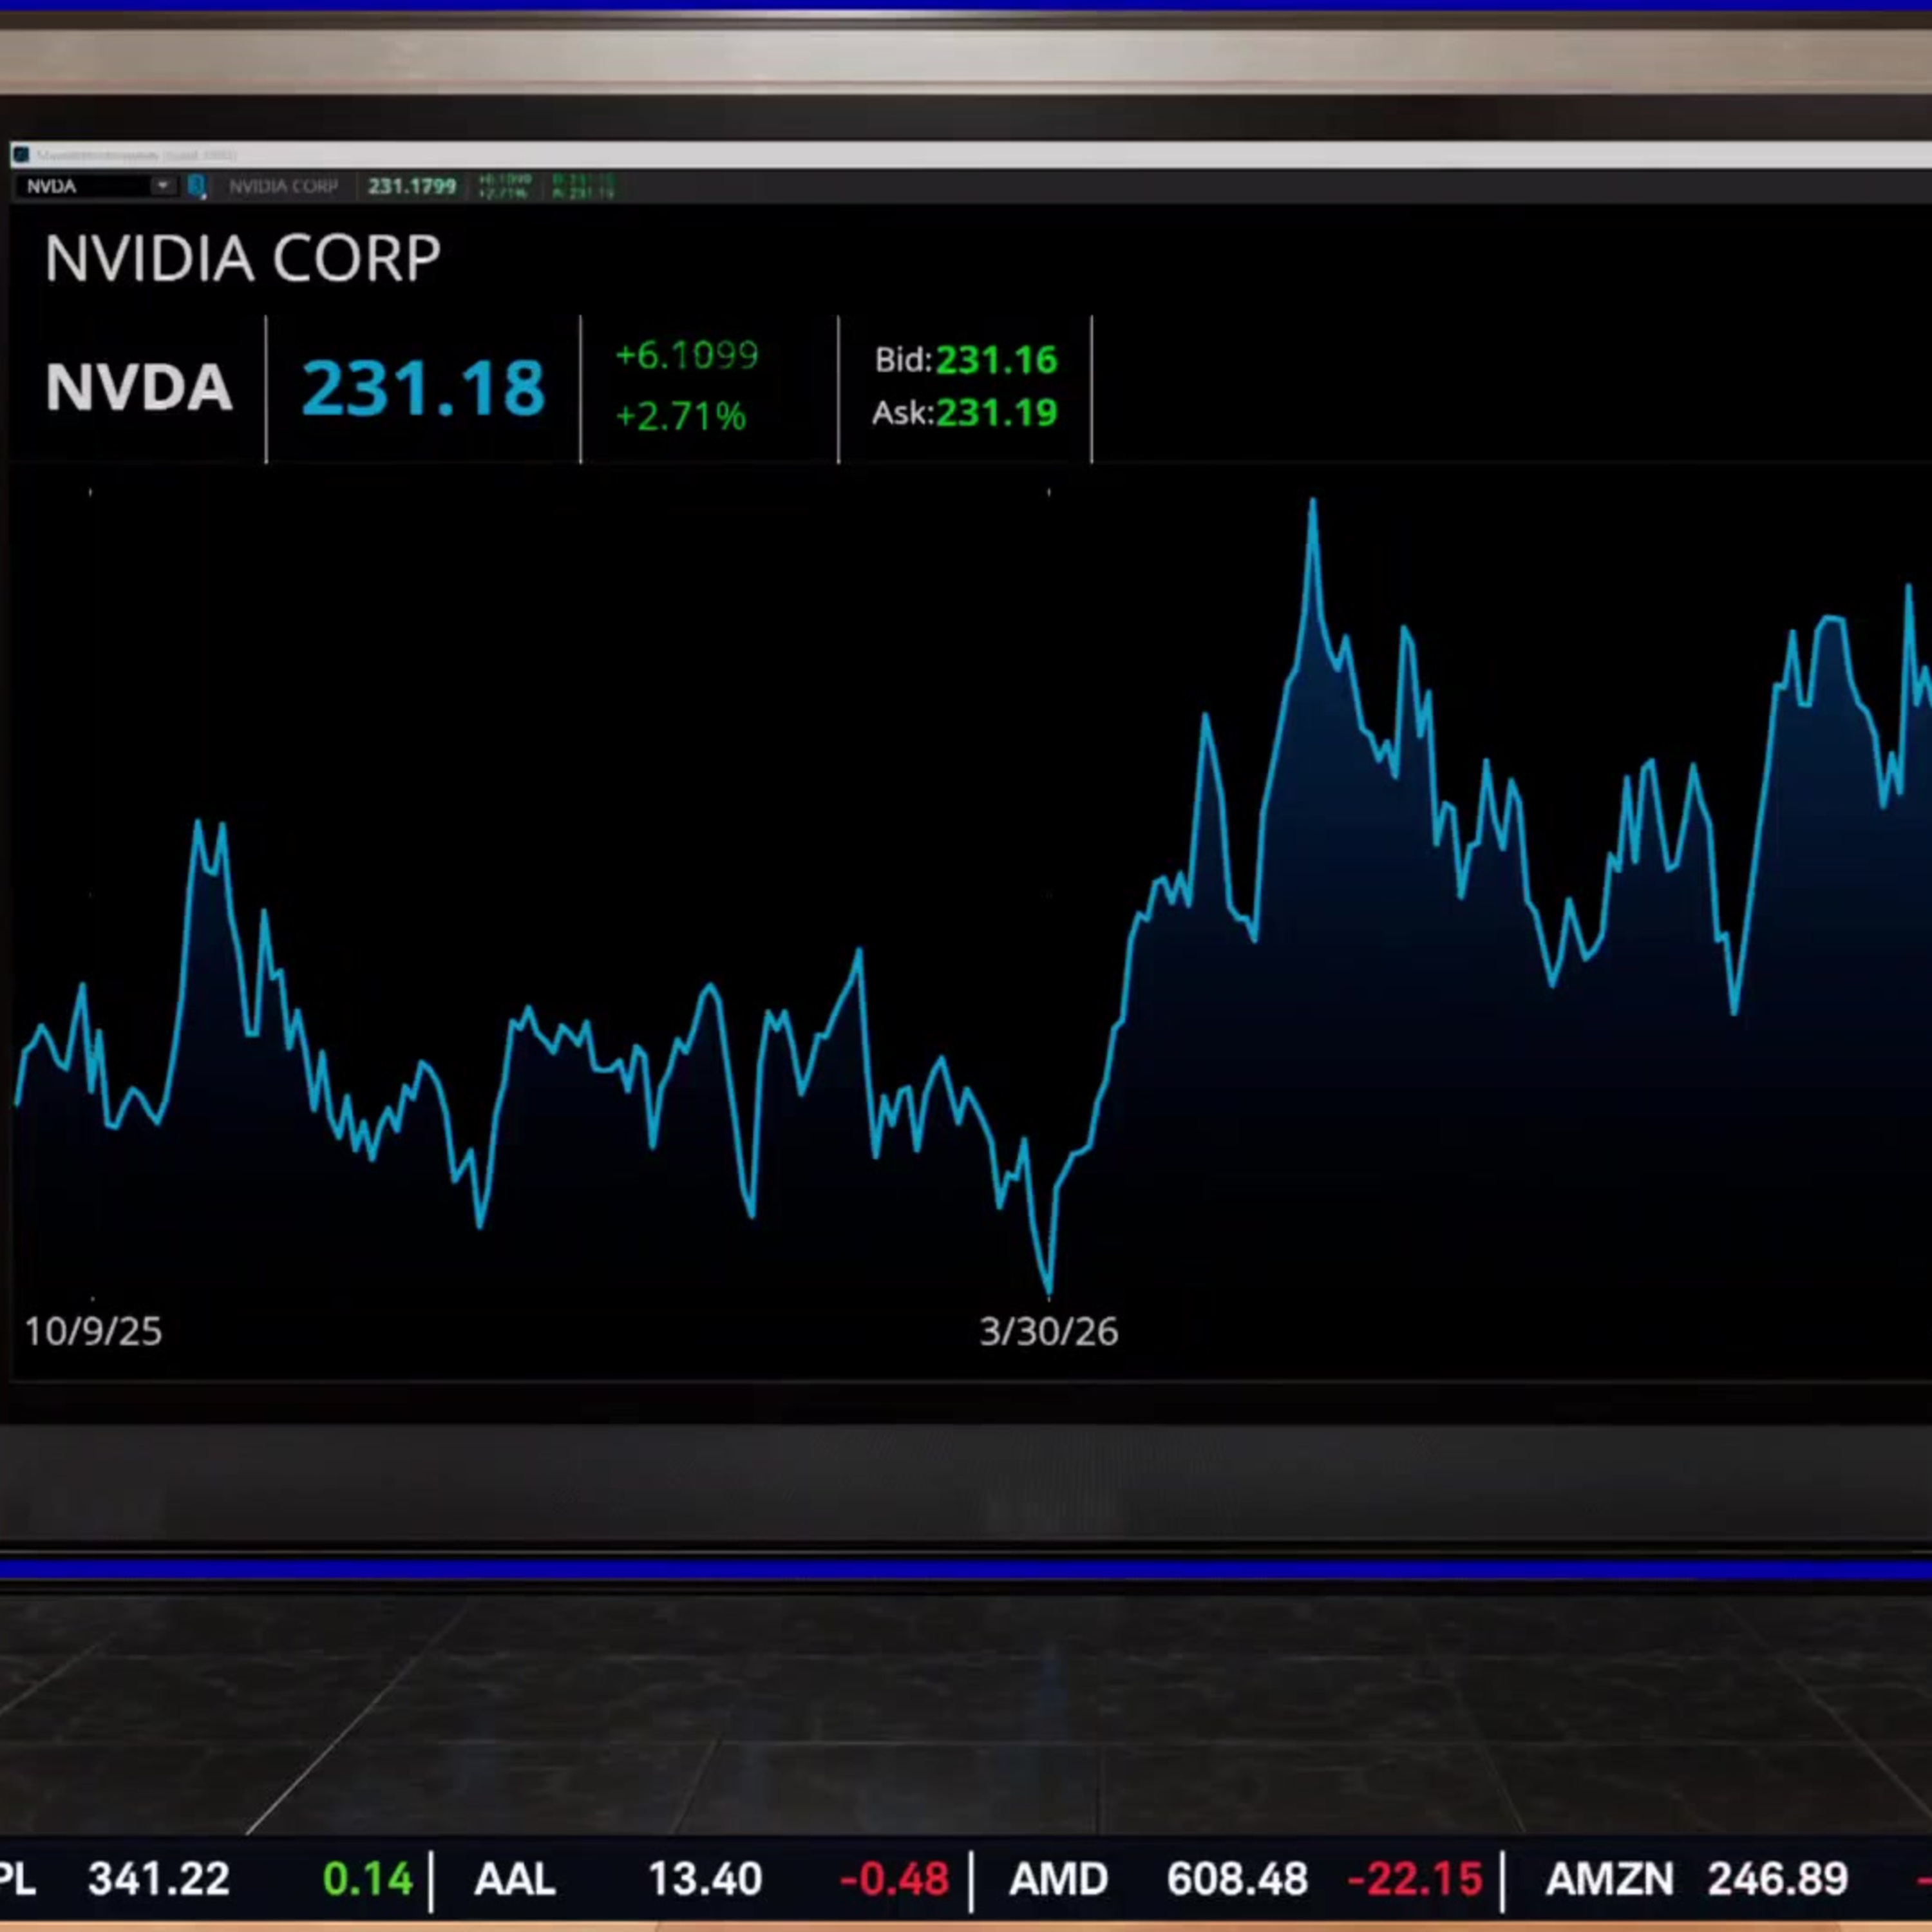Click the Ask 231.19 quote
The height and width of the screenshot is (1932, 1932).
coord(964,413)
